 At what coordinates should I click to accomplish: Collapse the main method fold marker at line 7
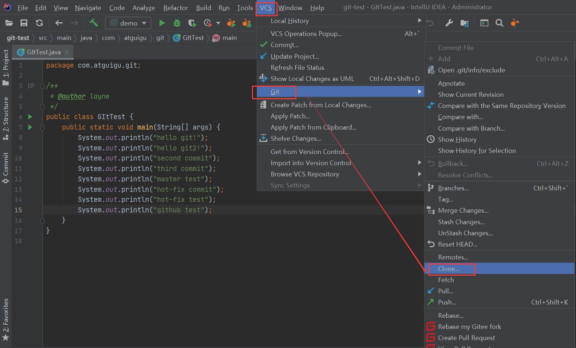(42, 127)
